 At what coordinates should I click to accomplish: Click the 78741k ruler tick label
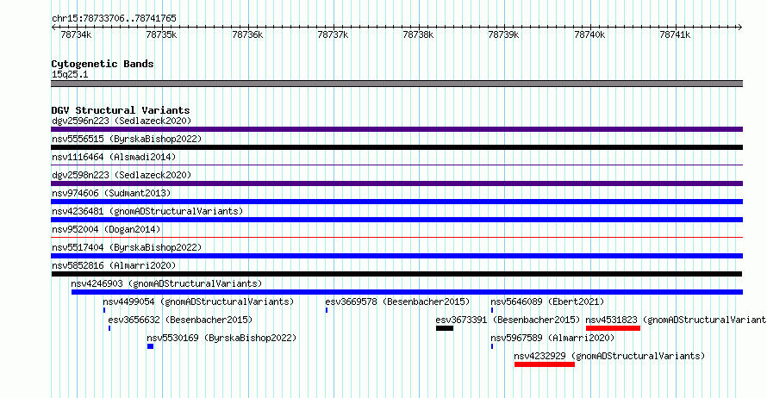coord(675,34)
